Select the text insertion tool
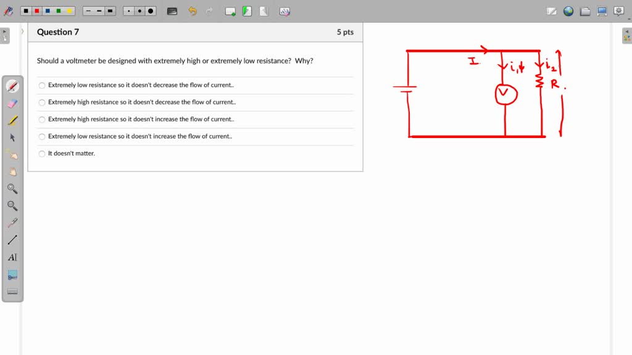The width and height of the screenshot is (632, 355). coord(12,258)
